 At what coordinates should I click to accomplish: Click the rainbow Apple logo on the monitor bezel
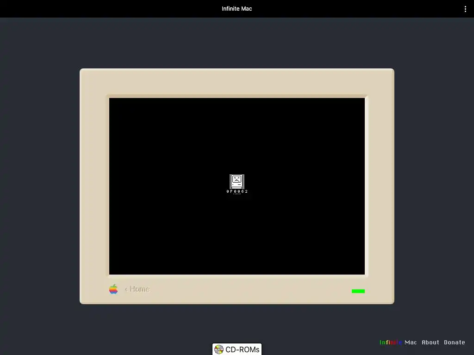click(x=113, y=289)
